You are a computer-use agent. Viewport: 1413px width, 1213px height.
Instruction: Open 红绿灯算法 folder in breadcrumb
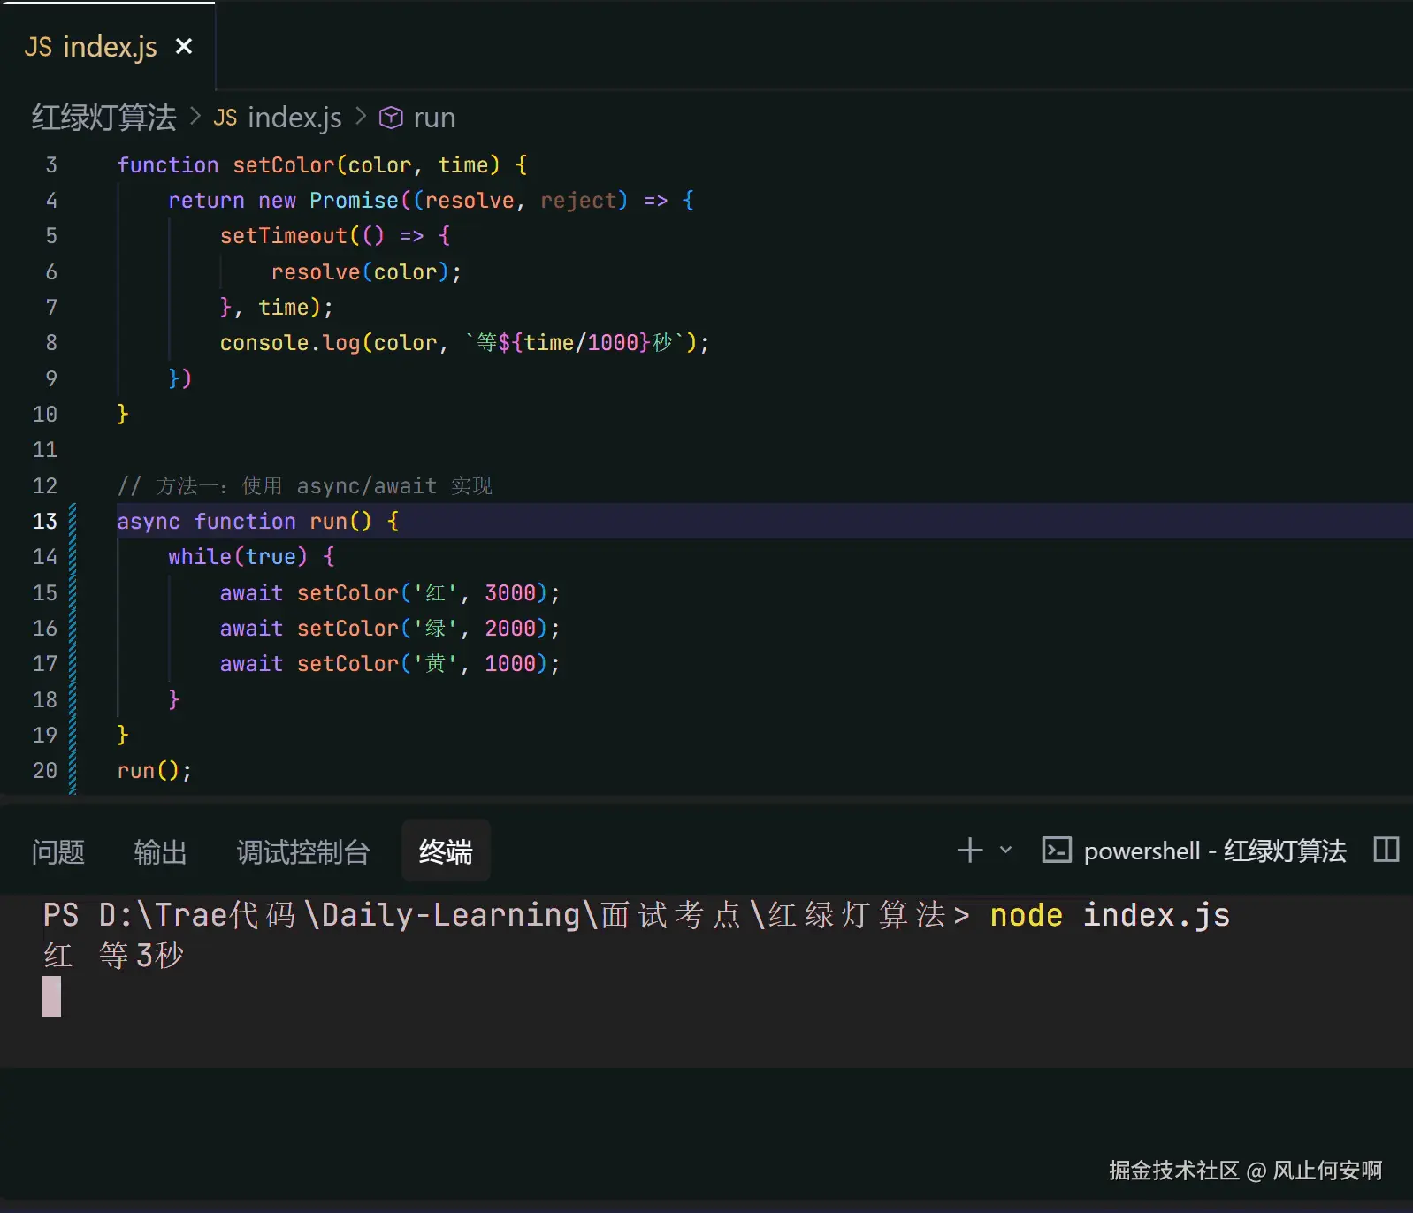(104, 118)
